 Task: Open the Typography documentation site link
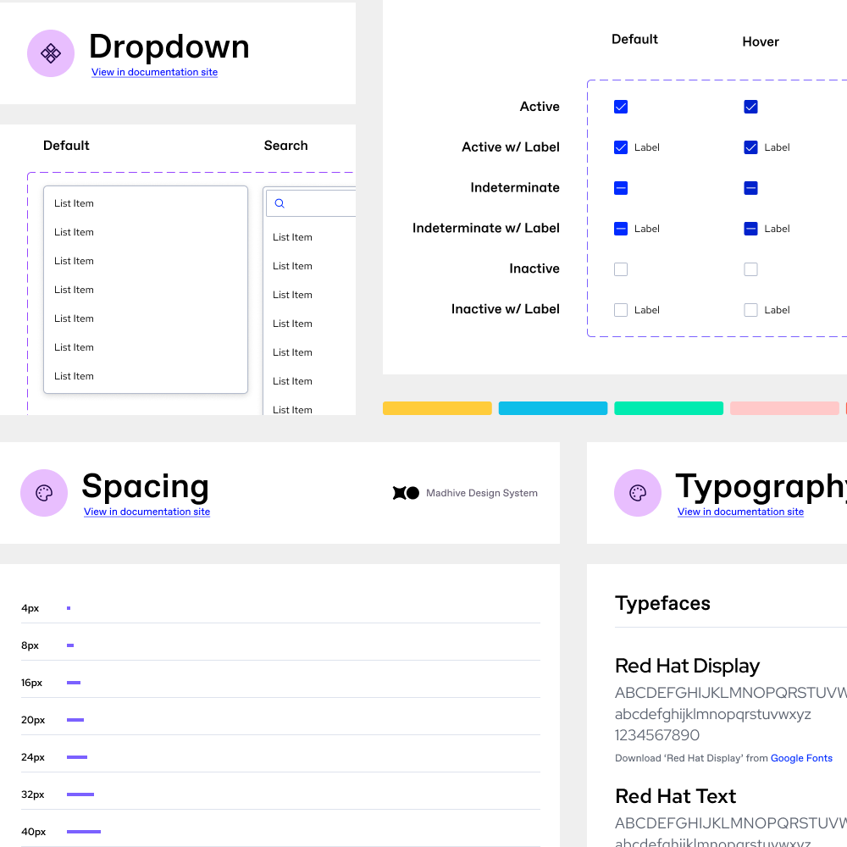click(740, 512)
